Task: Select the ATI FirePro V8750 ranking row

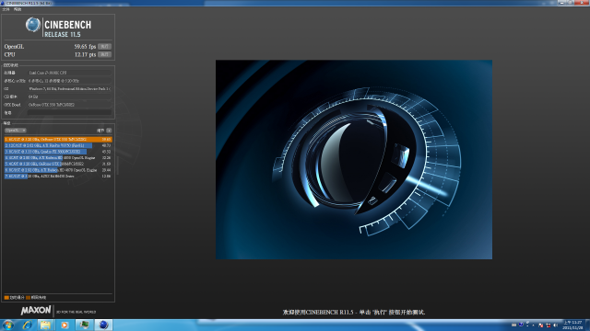Action: tap(58, 145)
